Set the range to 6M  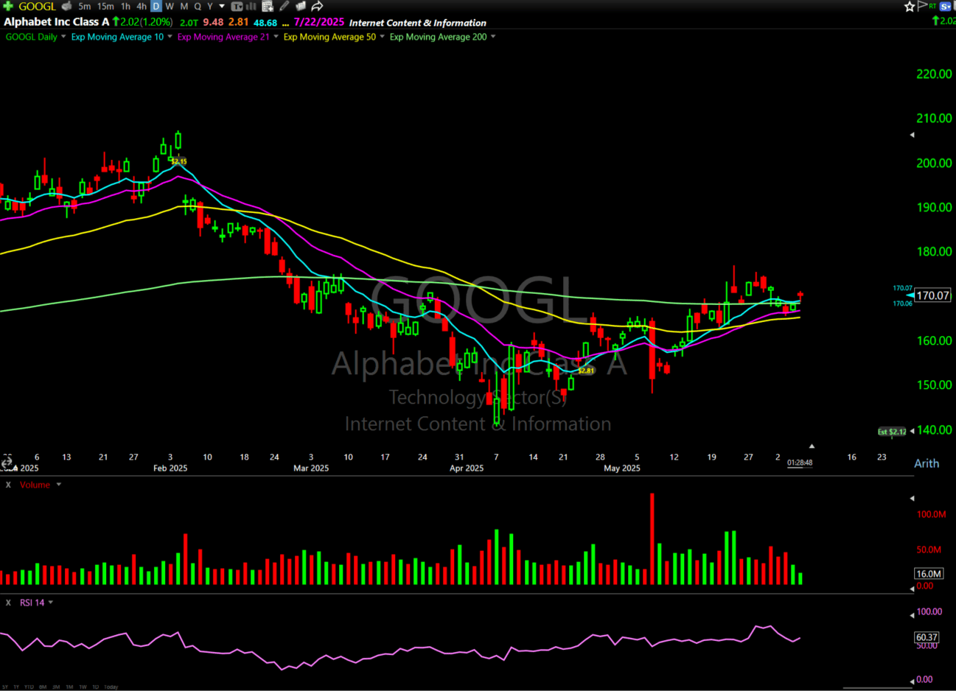tap(43, 687)
